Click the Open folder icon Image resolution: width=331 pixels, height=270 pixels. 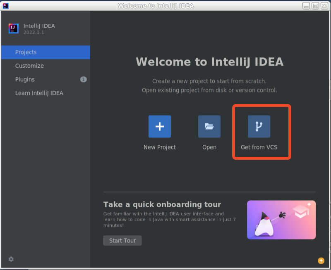coord(209,126)
